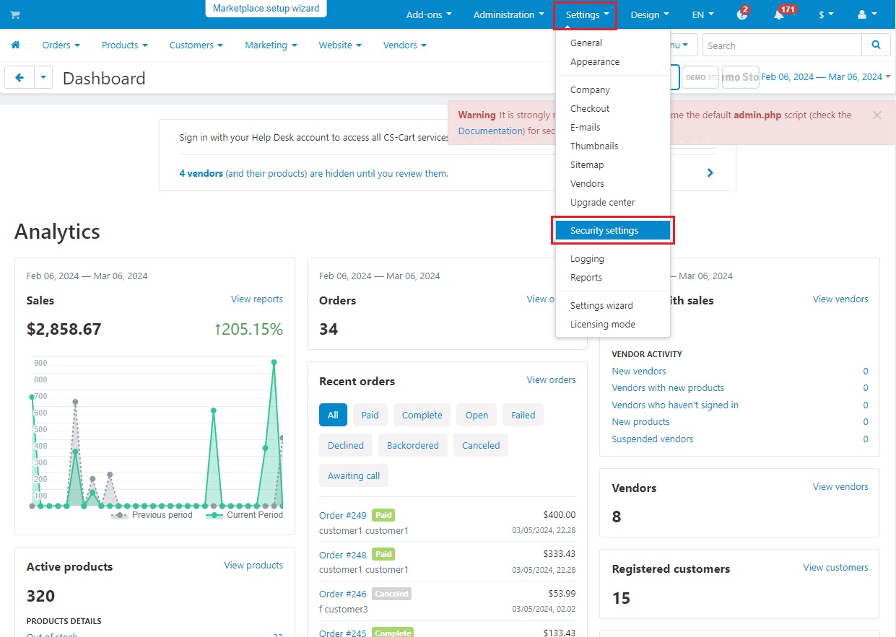Select Security settings in Settings menu
The width and height of the screenshot is (896, 637).
point(612,231)
